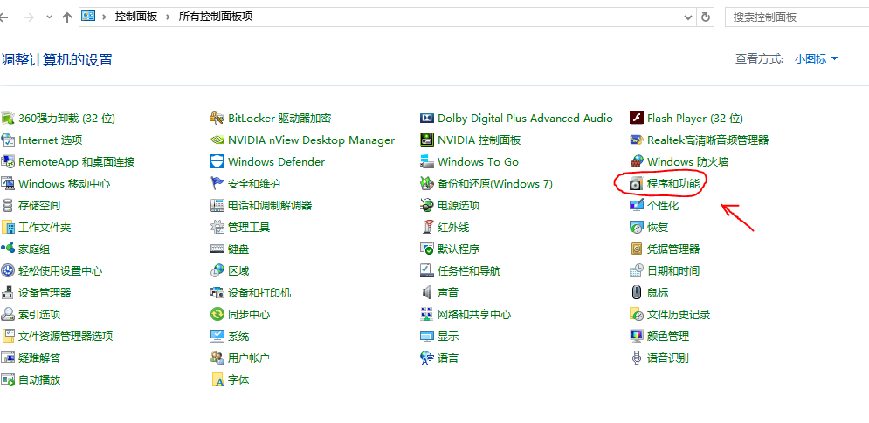Image resolution: width=869 pixels, height=423 pixels.
Task: Open the 个性化 link
Action: (663, 206)
